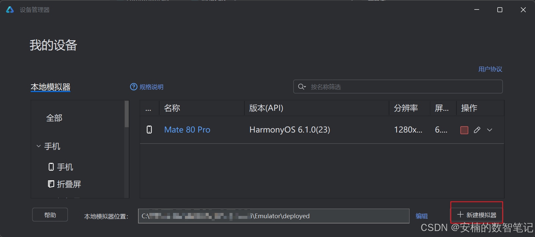Edit Mate 80 Pro with pencil icon

pyautogui.click(x=477, y=130)
